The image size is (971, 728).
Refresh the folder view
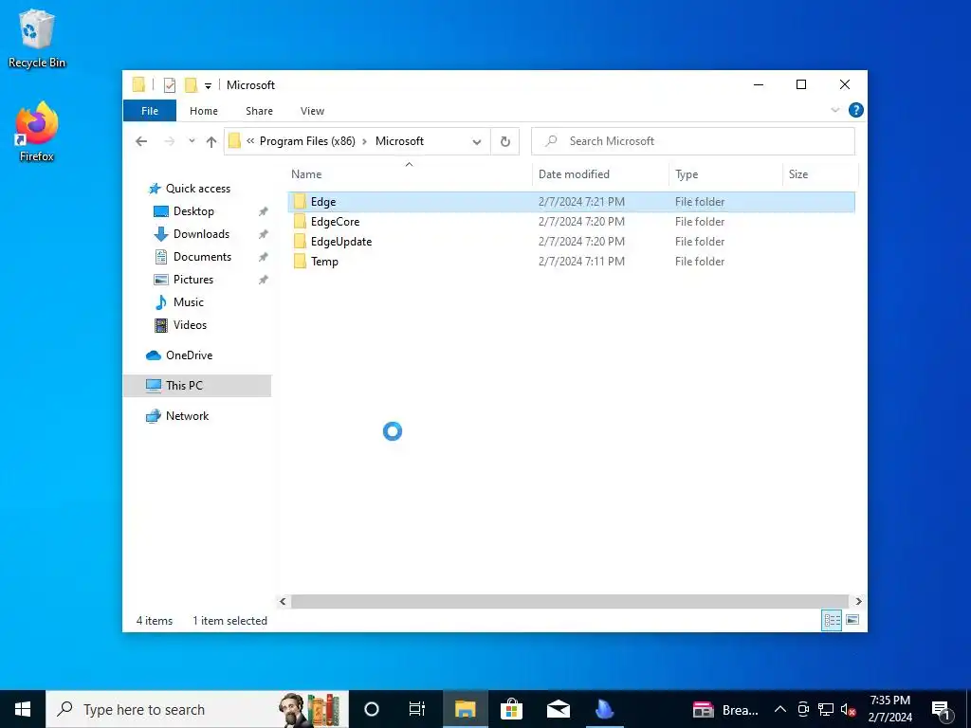pos(505,142)
